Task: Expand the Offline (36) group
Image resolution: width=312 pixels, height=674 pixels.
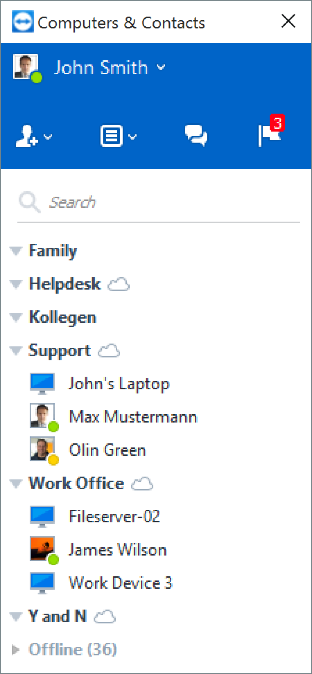Action: [15, 649]
